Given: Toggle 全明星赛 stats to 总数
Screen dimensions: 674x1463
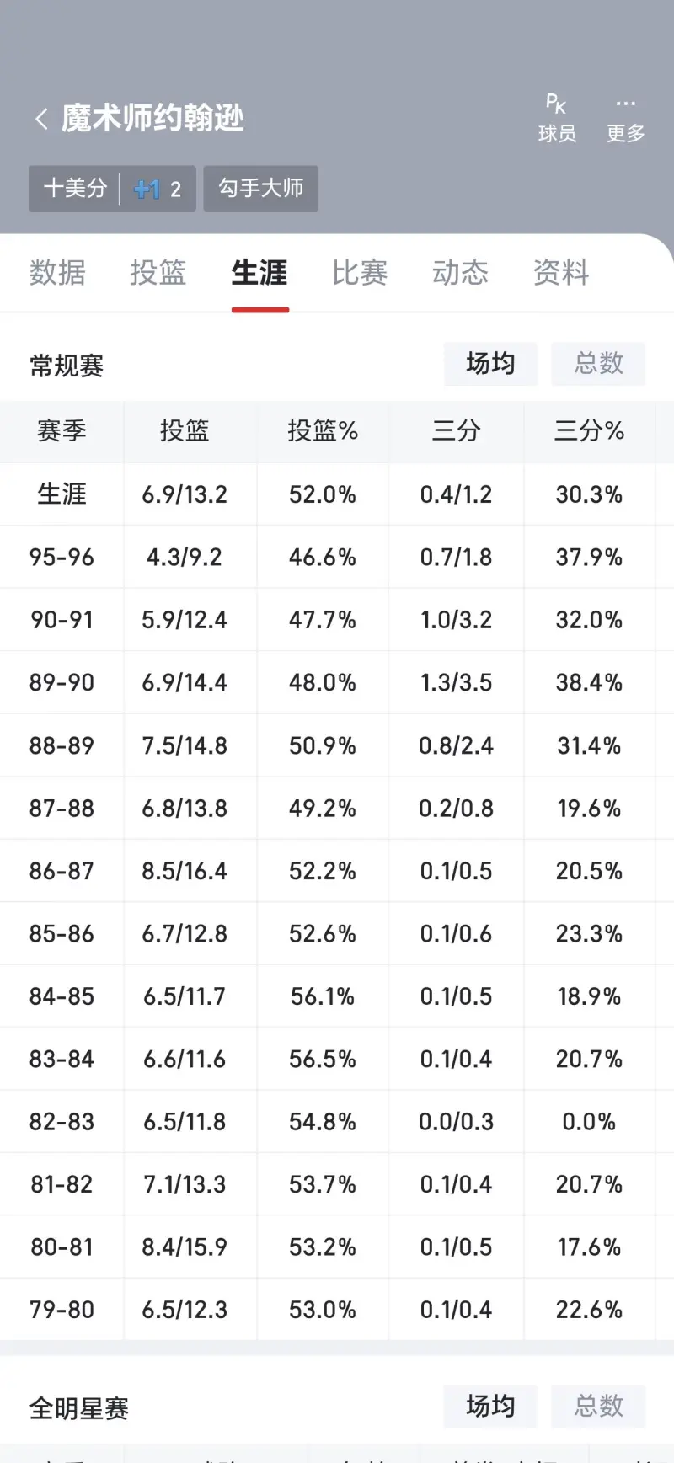Looking at the screenshot, I should (x=598, y=1406).
